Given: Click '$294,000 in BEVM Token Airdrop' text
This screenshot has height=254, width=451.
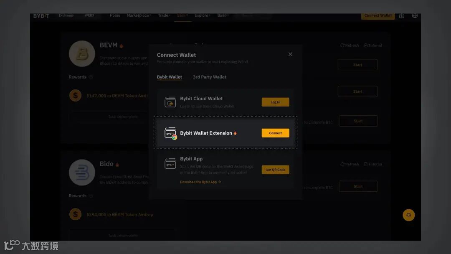Looking at the screenshot, I should point(120,215).
